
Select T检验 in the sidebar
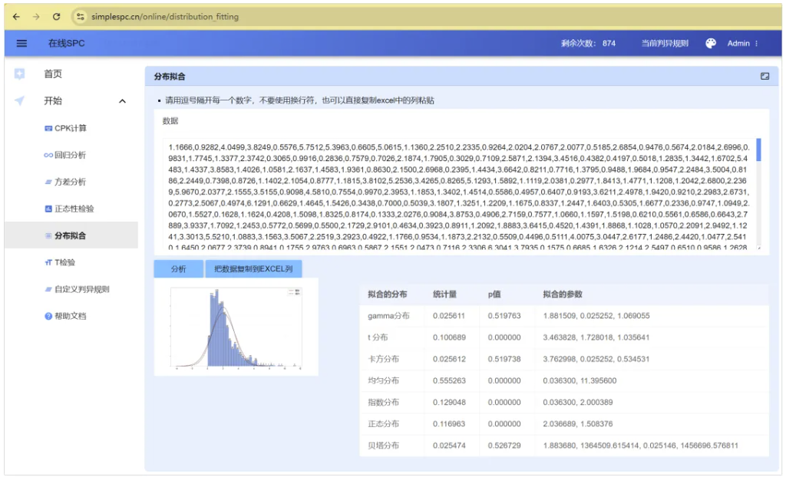click(x=65, y=262)
